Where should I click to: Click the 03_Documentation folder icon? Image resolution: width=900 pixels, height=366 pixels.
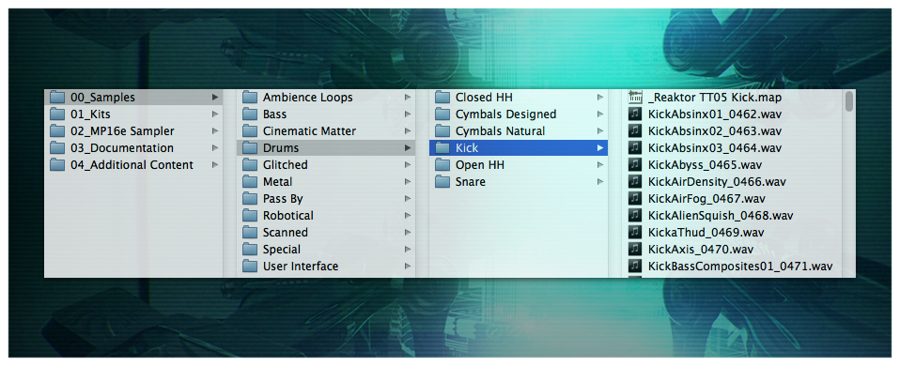point(57,148)
